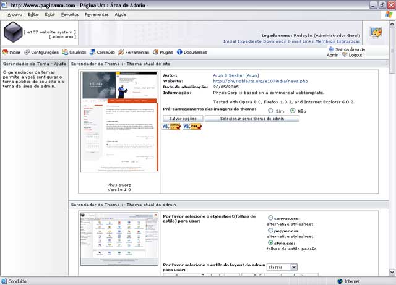Click the Usuários users icon
The height and width of the screenshot is (285, 396).
pos(65,52)
